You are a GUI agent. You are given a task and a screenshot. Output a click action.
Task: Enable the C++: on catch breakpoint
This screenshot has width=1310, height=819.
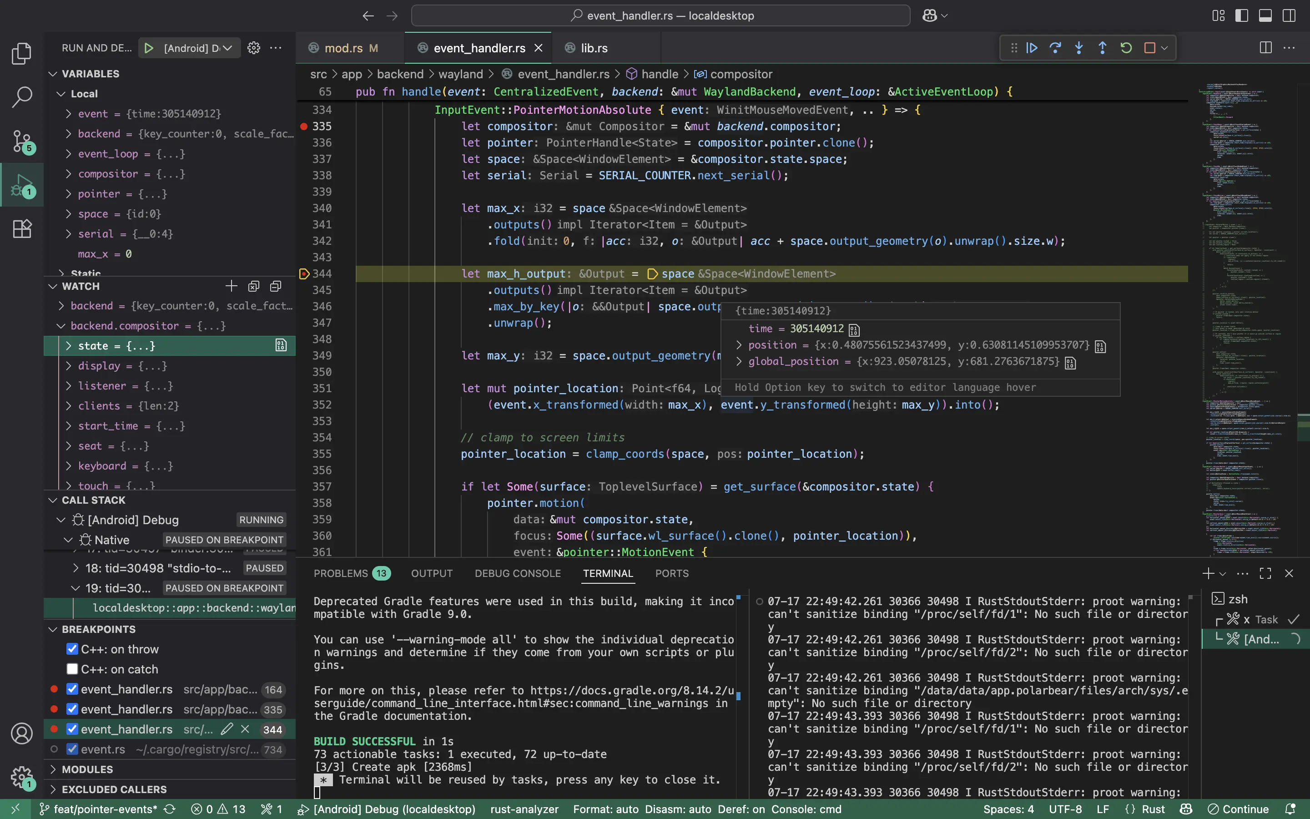point(72,669)
